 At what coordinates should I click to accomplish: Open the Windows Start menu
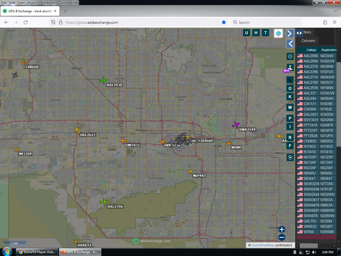click(7, 252)
